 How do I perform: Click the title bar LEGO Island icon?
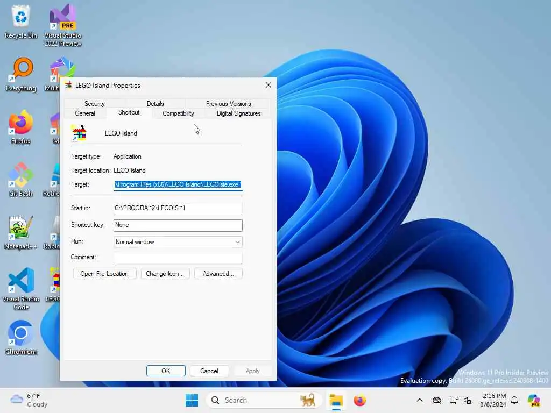click(68, 86)
